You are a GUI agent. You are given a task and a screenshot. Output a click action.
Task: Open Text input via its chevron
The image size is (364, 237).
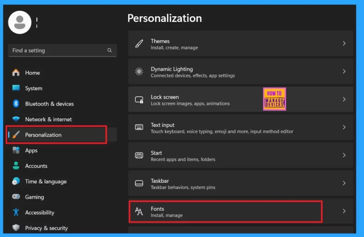(344, 127)
